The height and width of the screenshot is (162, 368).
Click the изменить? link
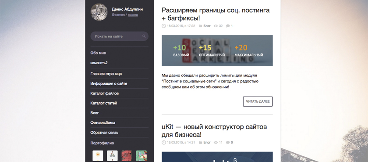(x=99, y=63)
